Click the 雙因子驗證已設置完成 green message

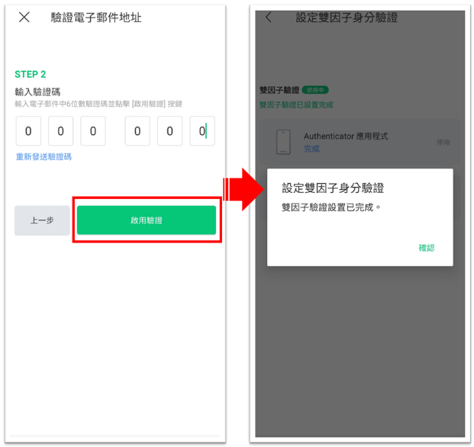296,105
